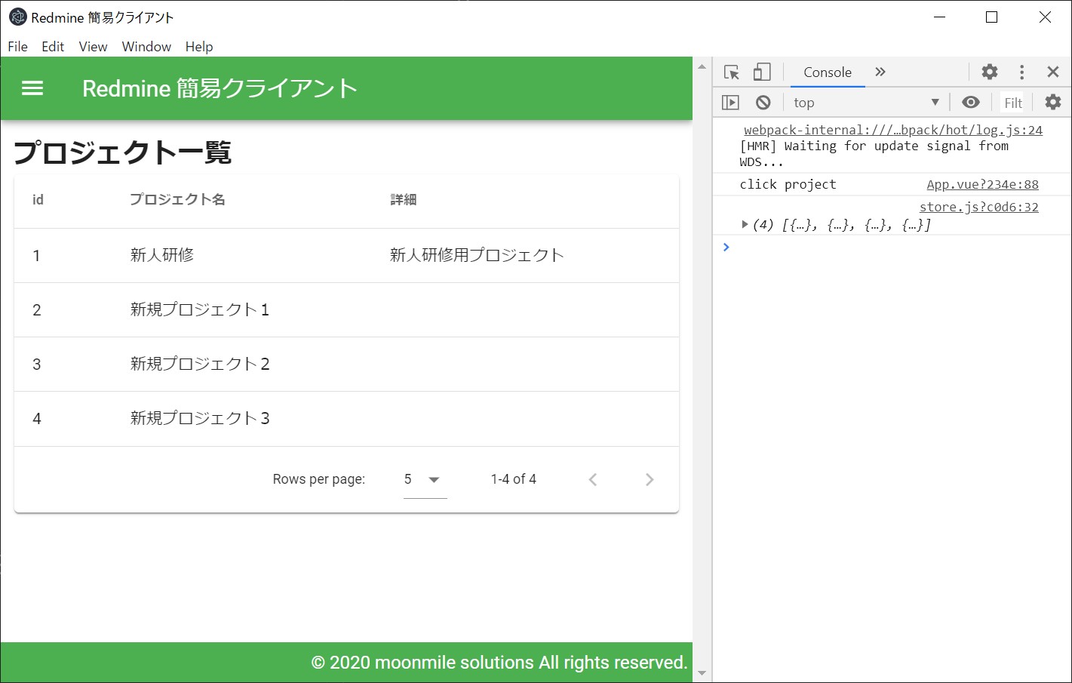The width and height of the screenshot is (1072, 683).
Task: Click the console Filter input field
Action: click(x=1012, y=103)
